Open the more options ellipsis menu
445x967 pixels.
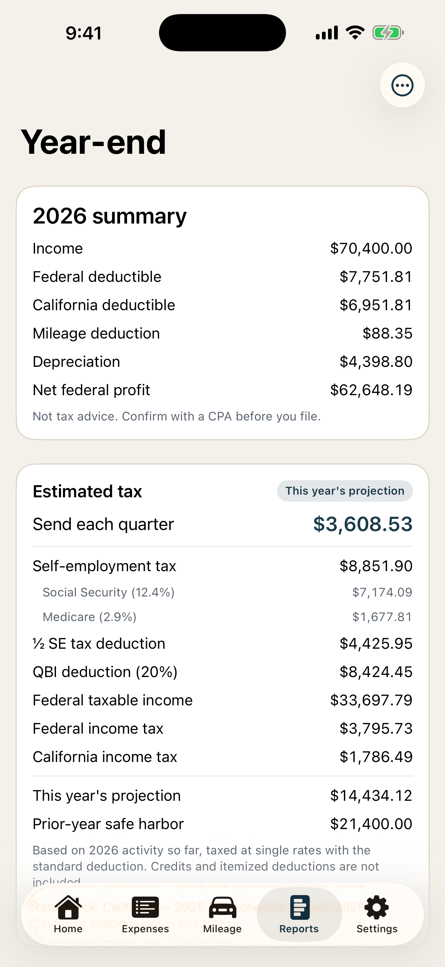click(402, 85)
